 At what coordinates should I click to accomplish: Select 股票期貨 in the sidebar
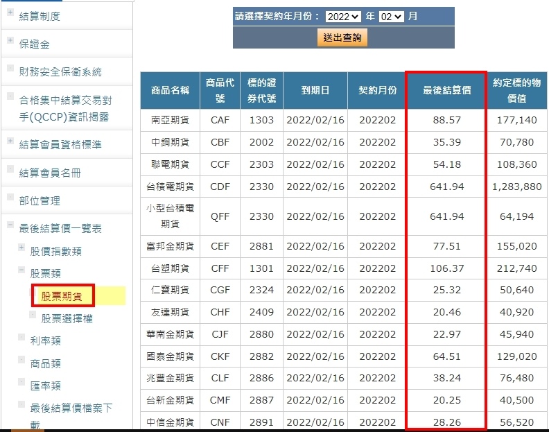pyautogui.click(x=62, y=296)
